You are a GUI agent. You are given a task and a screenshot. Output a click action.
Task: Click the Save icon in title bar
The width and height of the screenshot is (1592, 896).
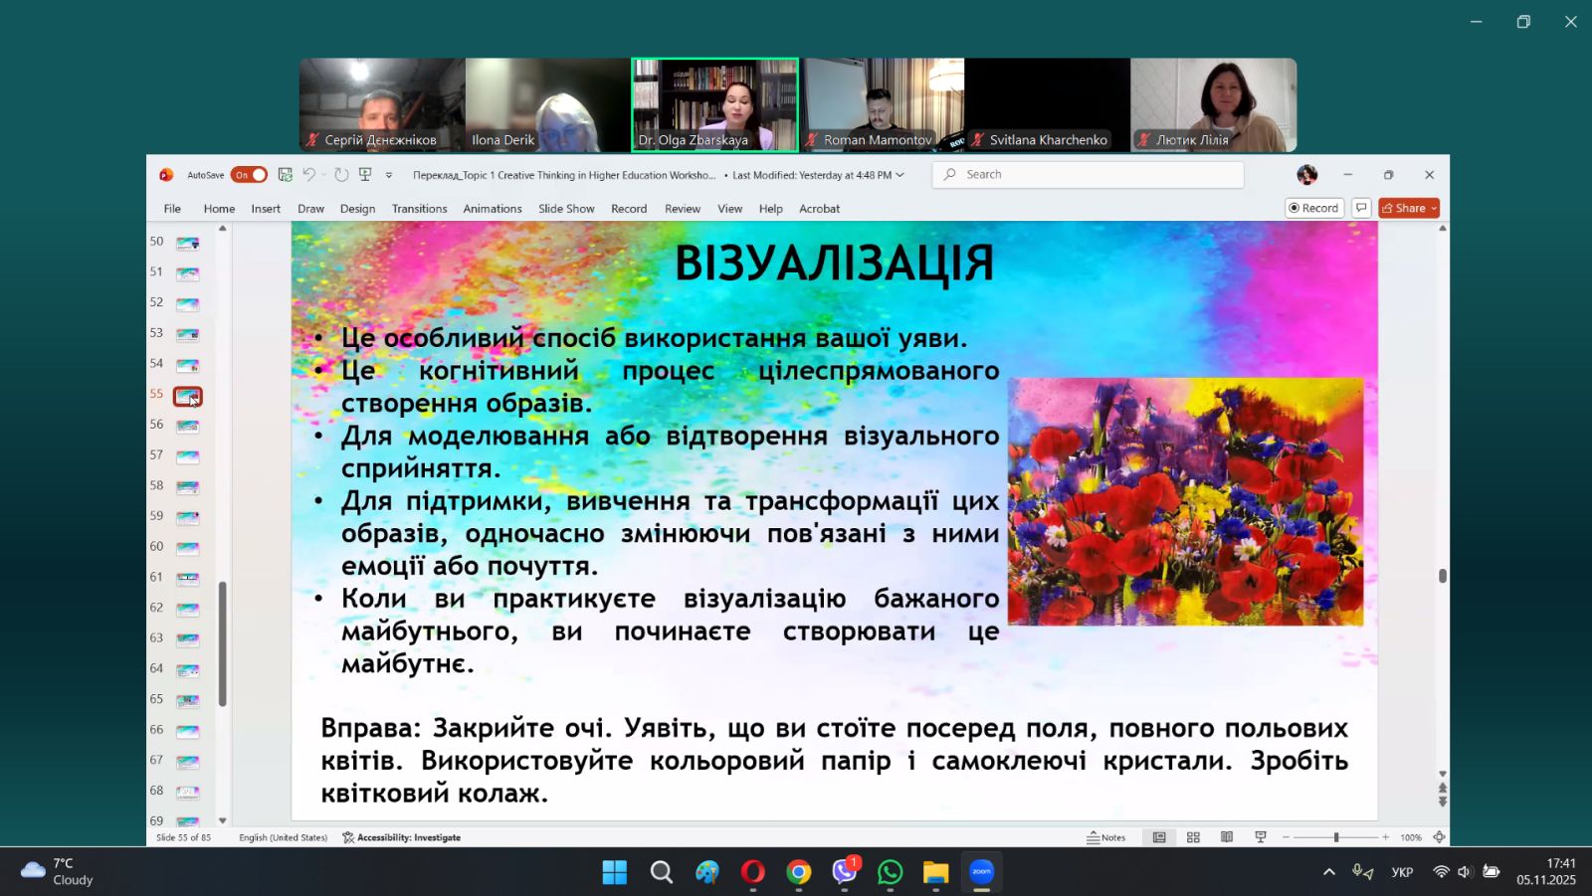tap(285, 175)
